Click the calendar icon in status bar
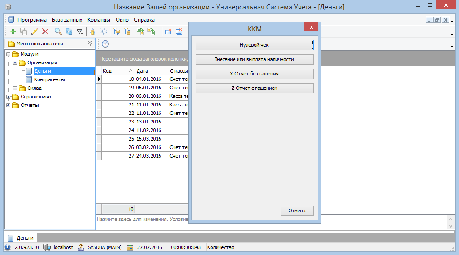Viewport: 459px width, 255px height. [130, 247]
